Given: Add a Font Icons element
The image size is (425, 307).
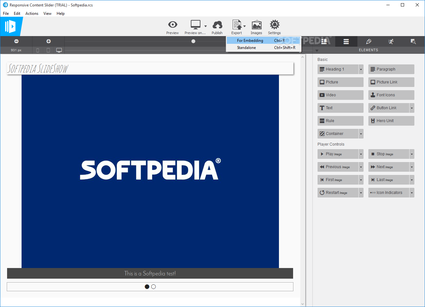Looking at the screenshot, I should [x=391, y=95].
